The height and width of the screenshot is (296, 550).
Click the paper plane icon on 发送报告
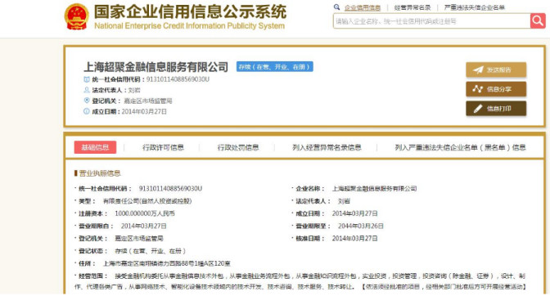[478, 70]
